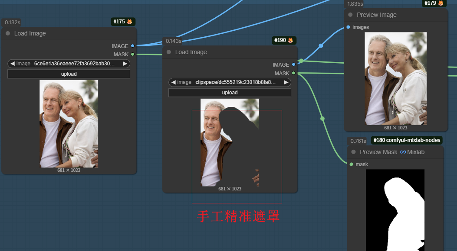Click upload on Load Image #190

tap(230, 92)
